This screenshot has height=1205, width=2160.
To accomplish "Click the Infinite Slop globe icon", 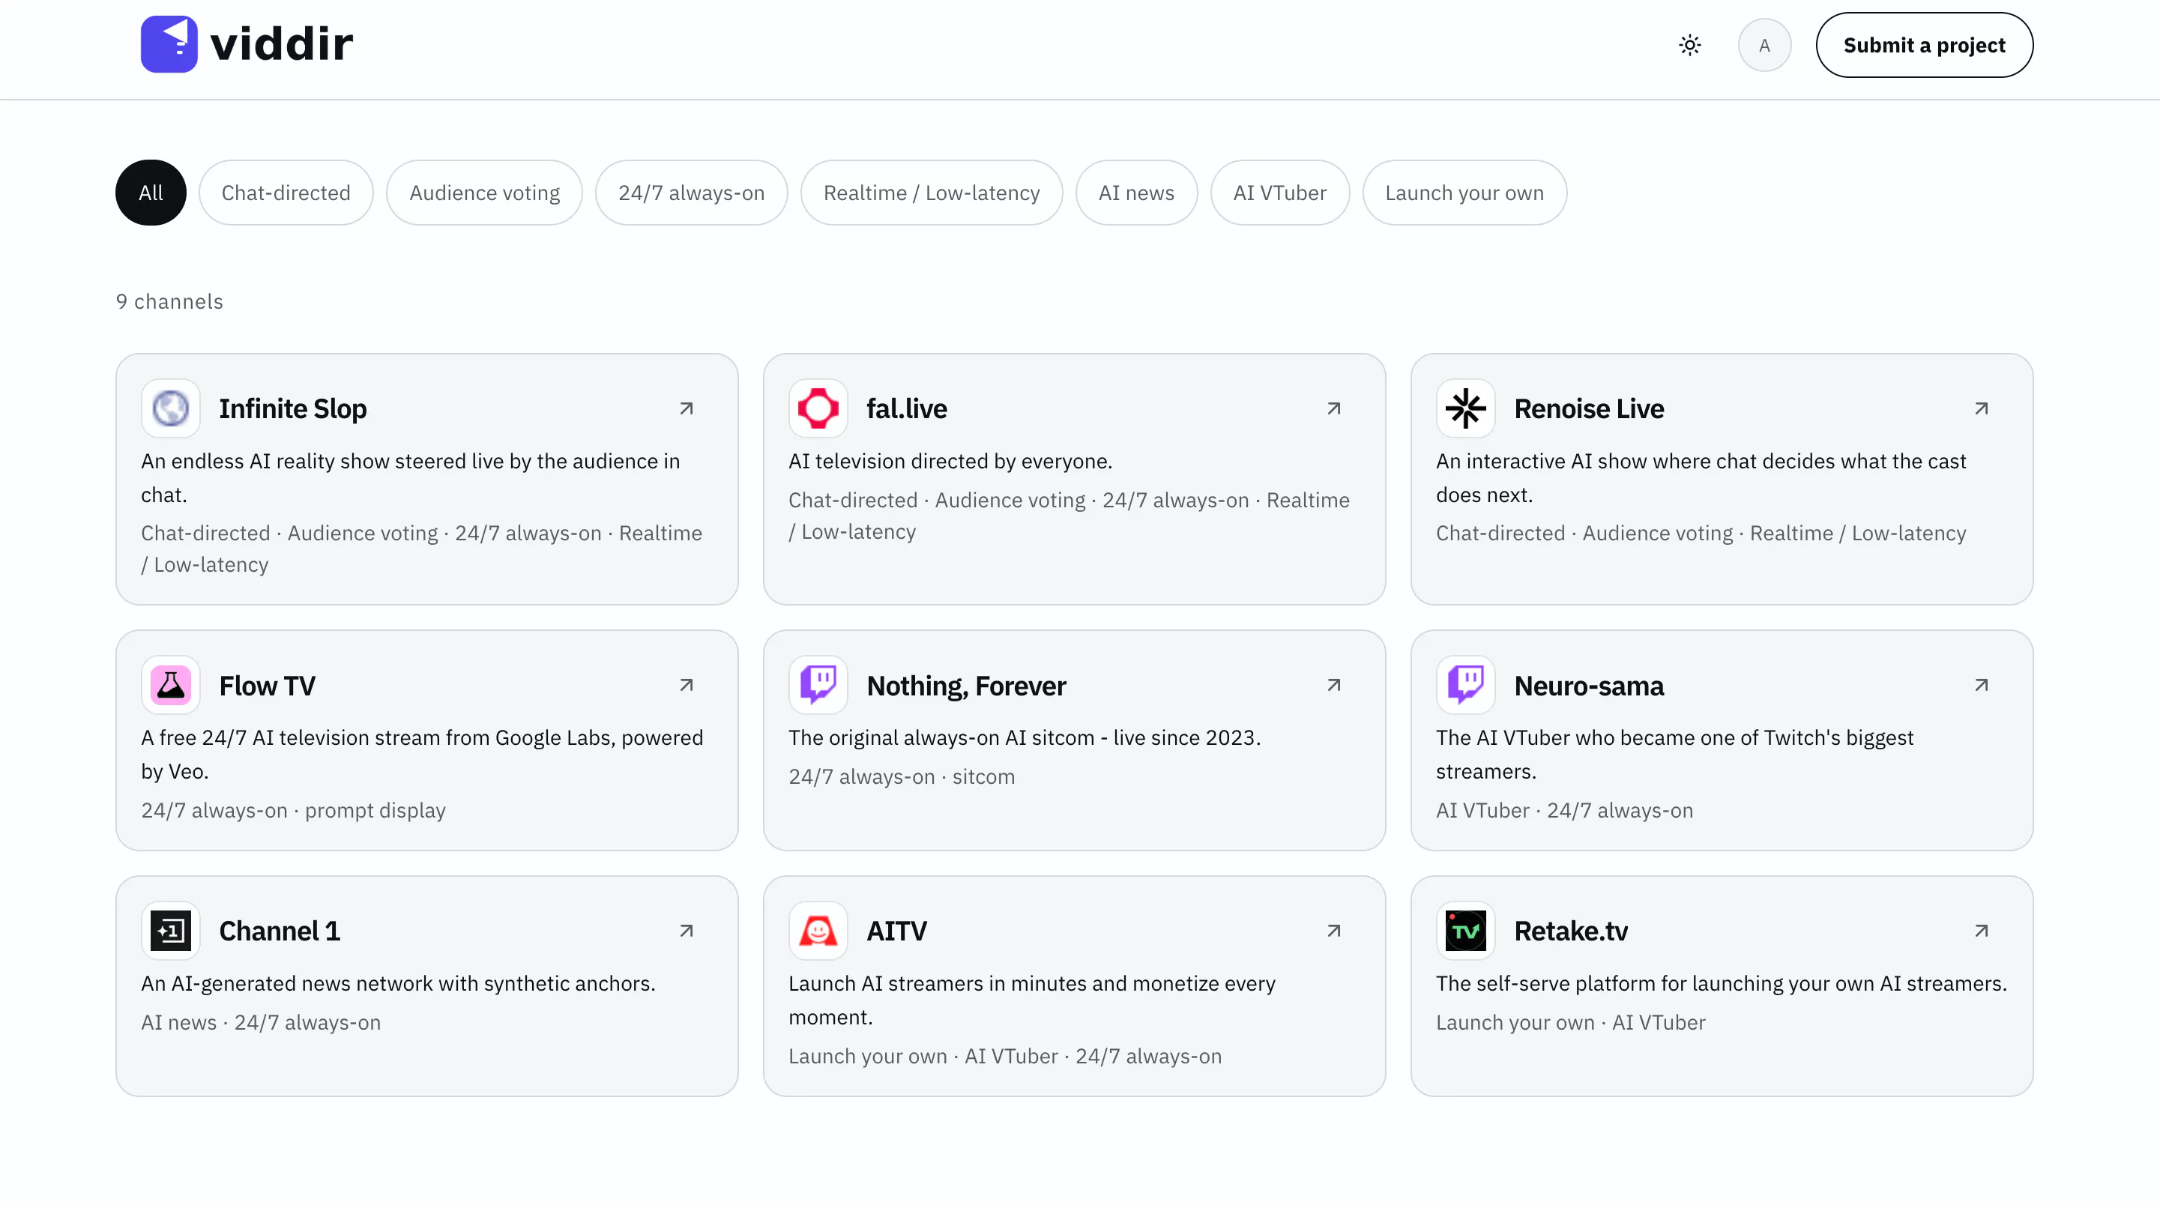I will point(171,408).
